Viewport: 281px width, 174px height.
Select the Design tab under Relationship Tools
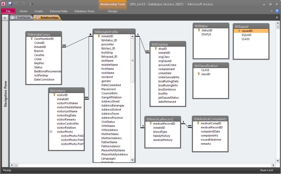click(113, 11)
